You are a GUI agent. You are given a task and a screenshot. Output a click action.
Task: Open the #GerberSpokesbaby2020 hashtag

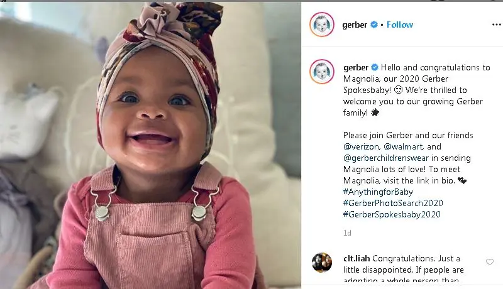392,214
